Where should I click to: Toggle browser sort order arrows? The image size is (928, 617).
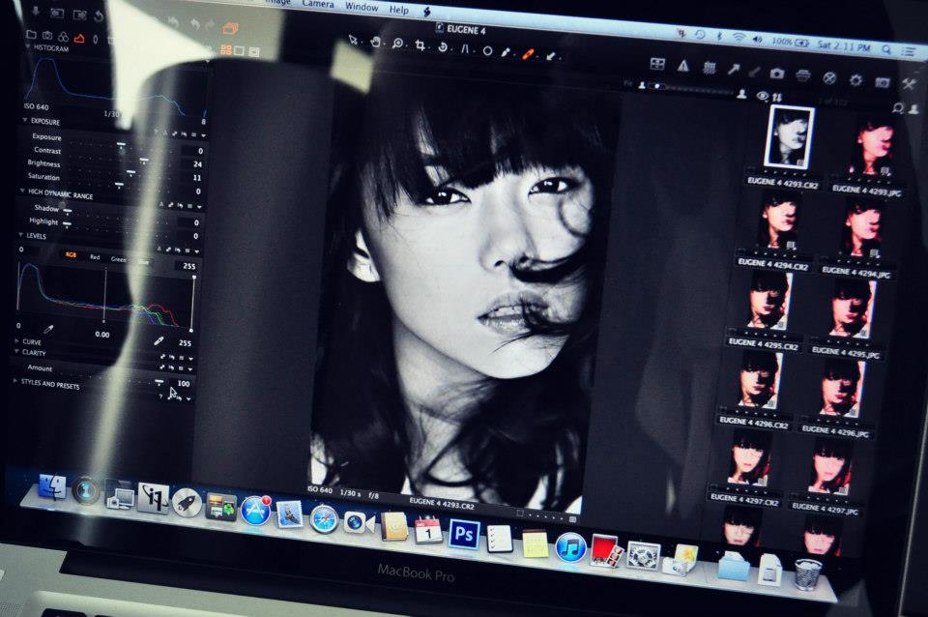tap(776, 97)
